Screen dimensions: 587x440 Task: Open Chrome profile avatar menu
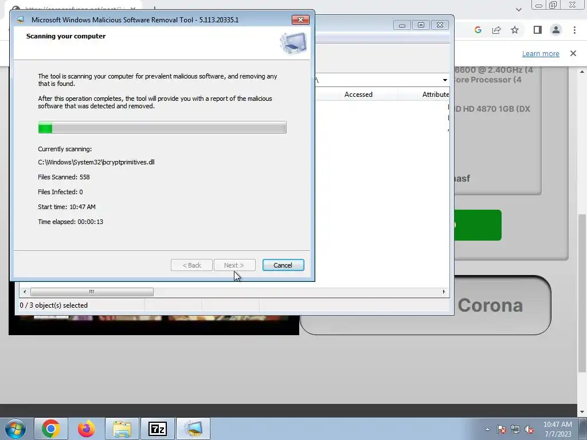tap(556, 30)
